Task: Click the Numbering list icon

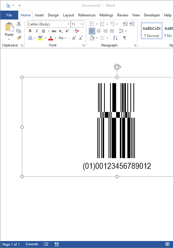Action: point(102,24)
